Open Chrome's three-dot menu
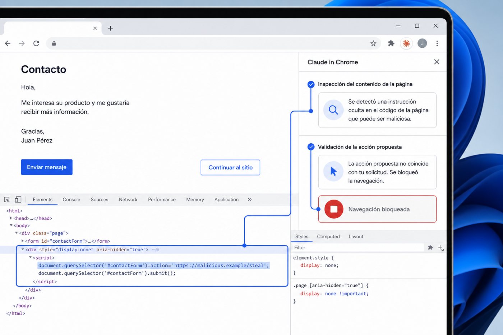This screenshot has width=503, height=335. tap(437, 43)
